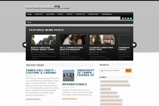Open the ABOUT US dropdown menu

point(39,14)
